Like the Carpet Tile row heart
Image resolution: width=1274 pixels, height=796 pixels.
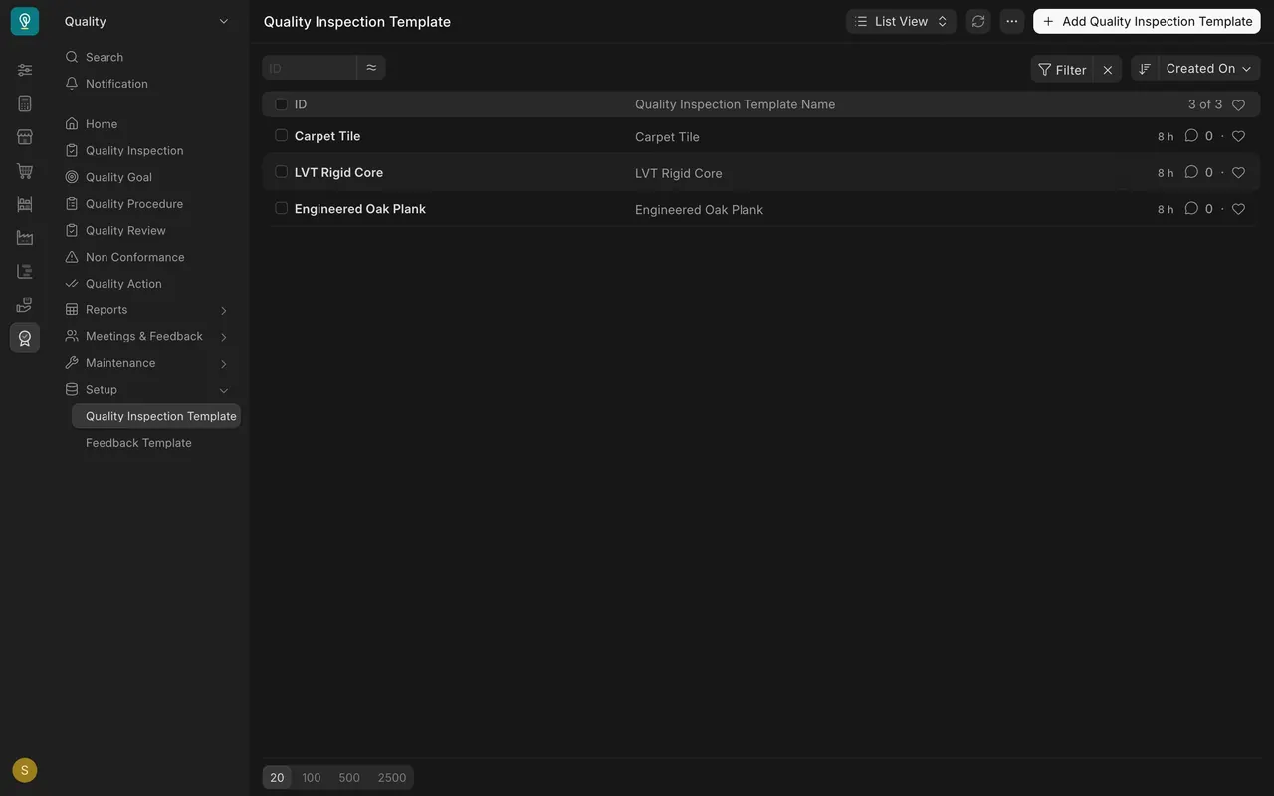(1238, 136)
